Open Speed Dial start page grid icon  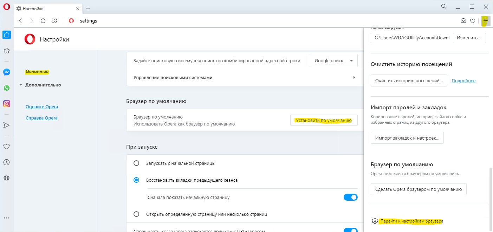[x=54, y=21]
